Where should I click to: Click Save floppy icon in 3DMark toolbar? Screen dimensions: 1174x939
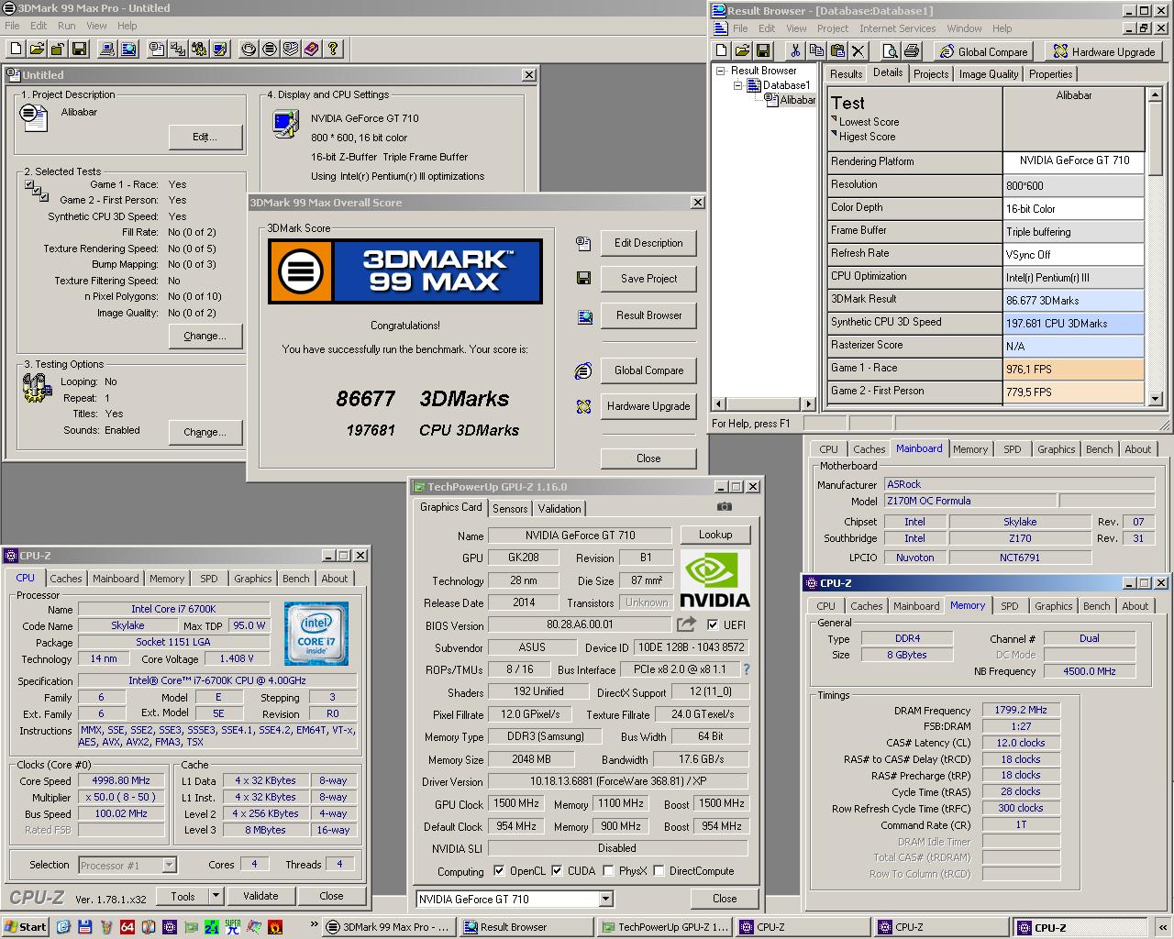[79, 49]
